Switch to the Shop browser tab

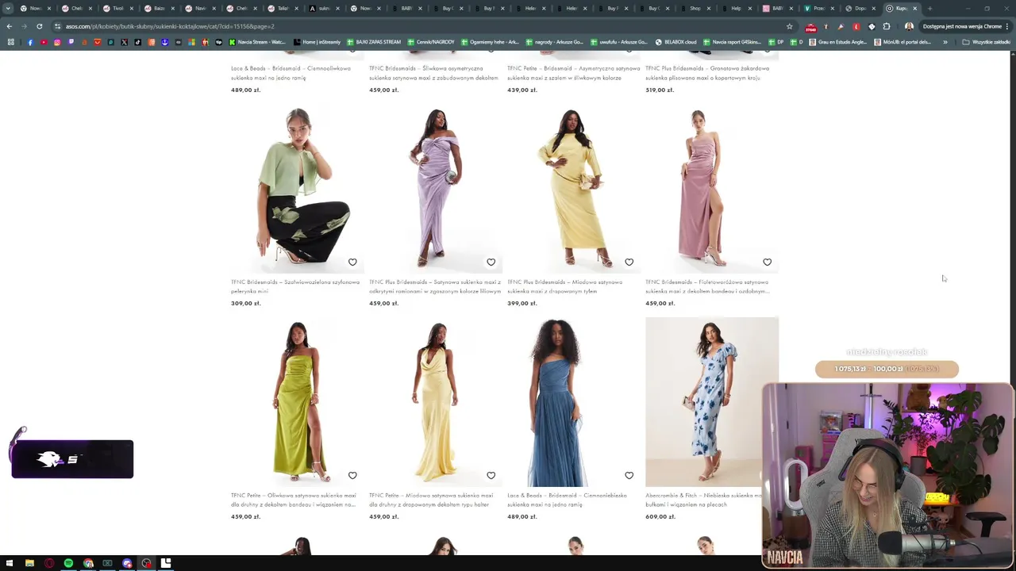pyautogui.click(x=695, y=8)
